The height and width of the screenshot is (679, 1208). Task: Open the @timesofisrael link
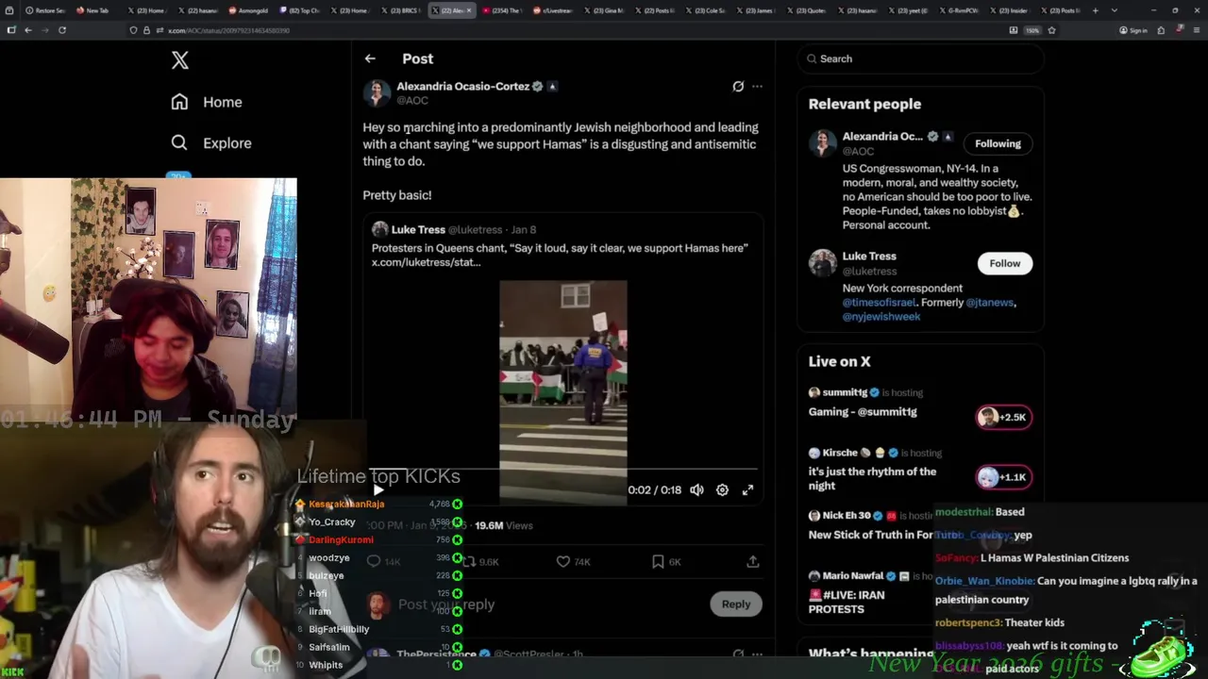[x=879, y=303]
